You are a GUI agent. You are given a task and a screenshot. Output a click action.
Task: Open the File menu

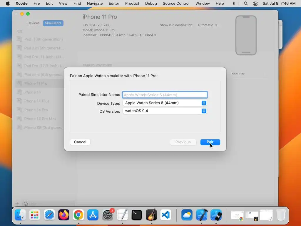36,4
